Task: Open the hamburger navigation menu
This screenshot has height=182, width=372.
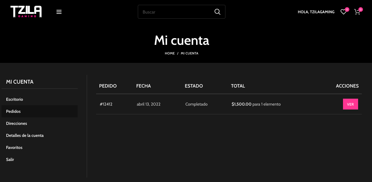Action: tap(59, 12)
